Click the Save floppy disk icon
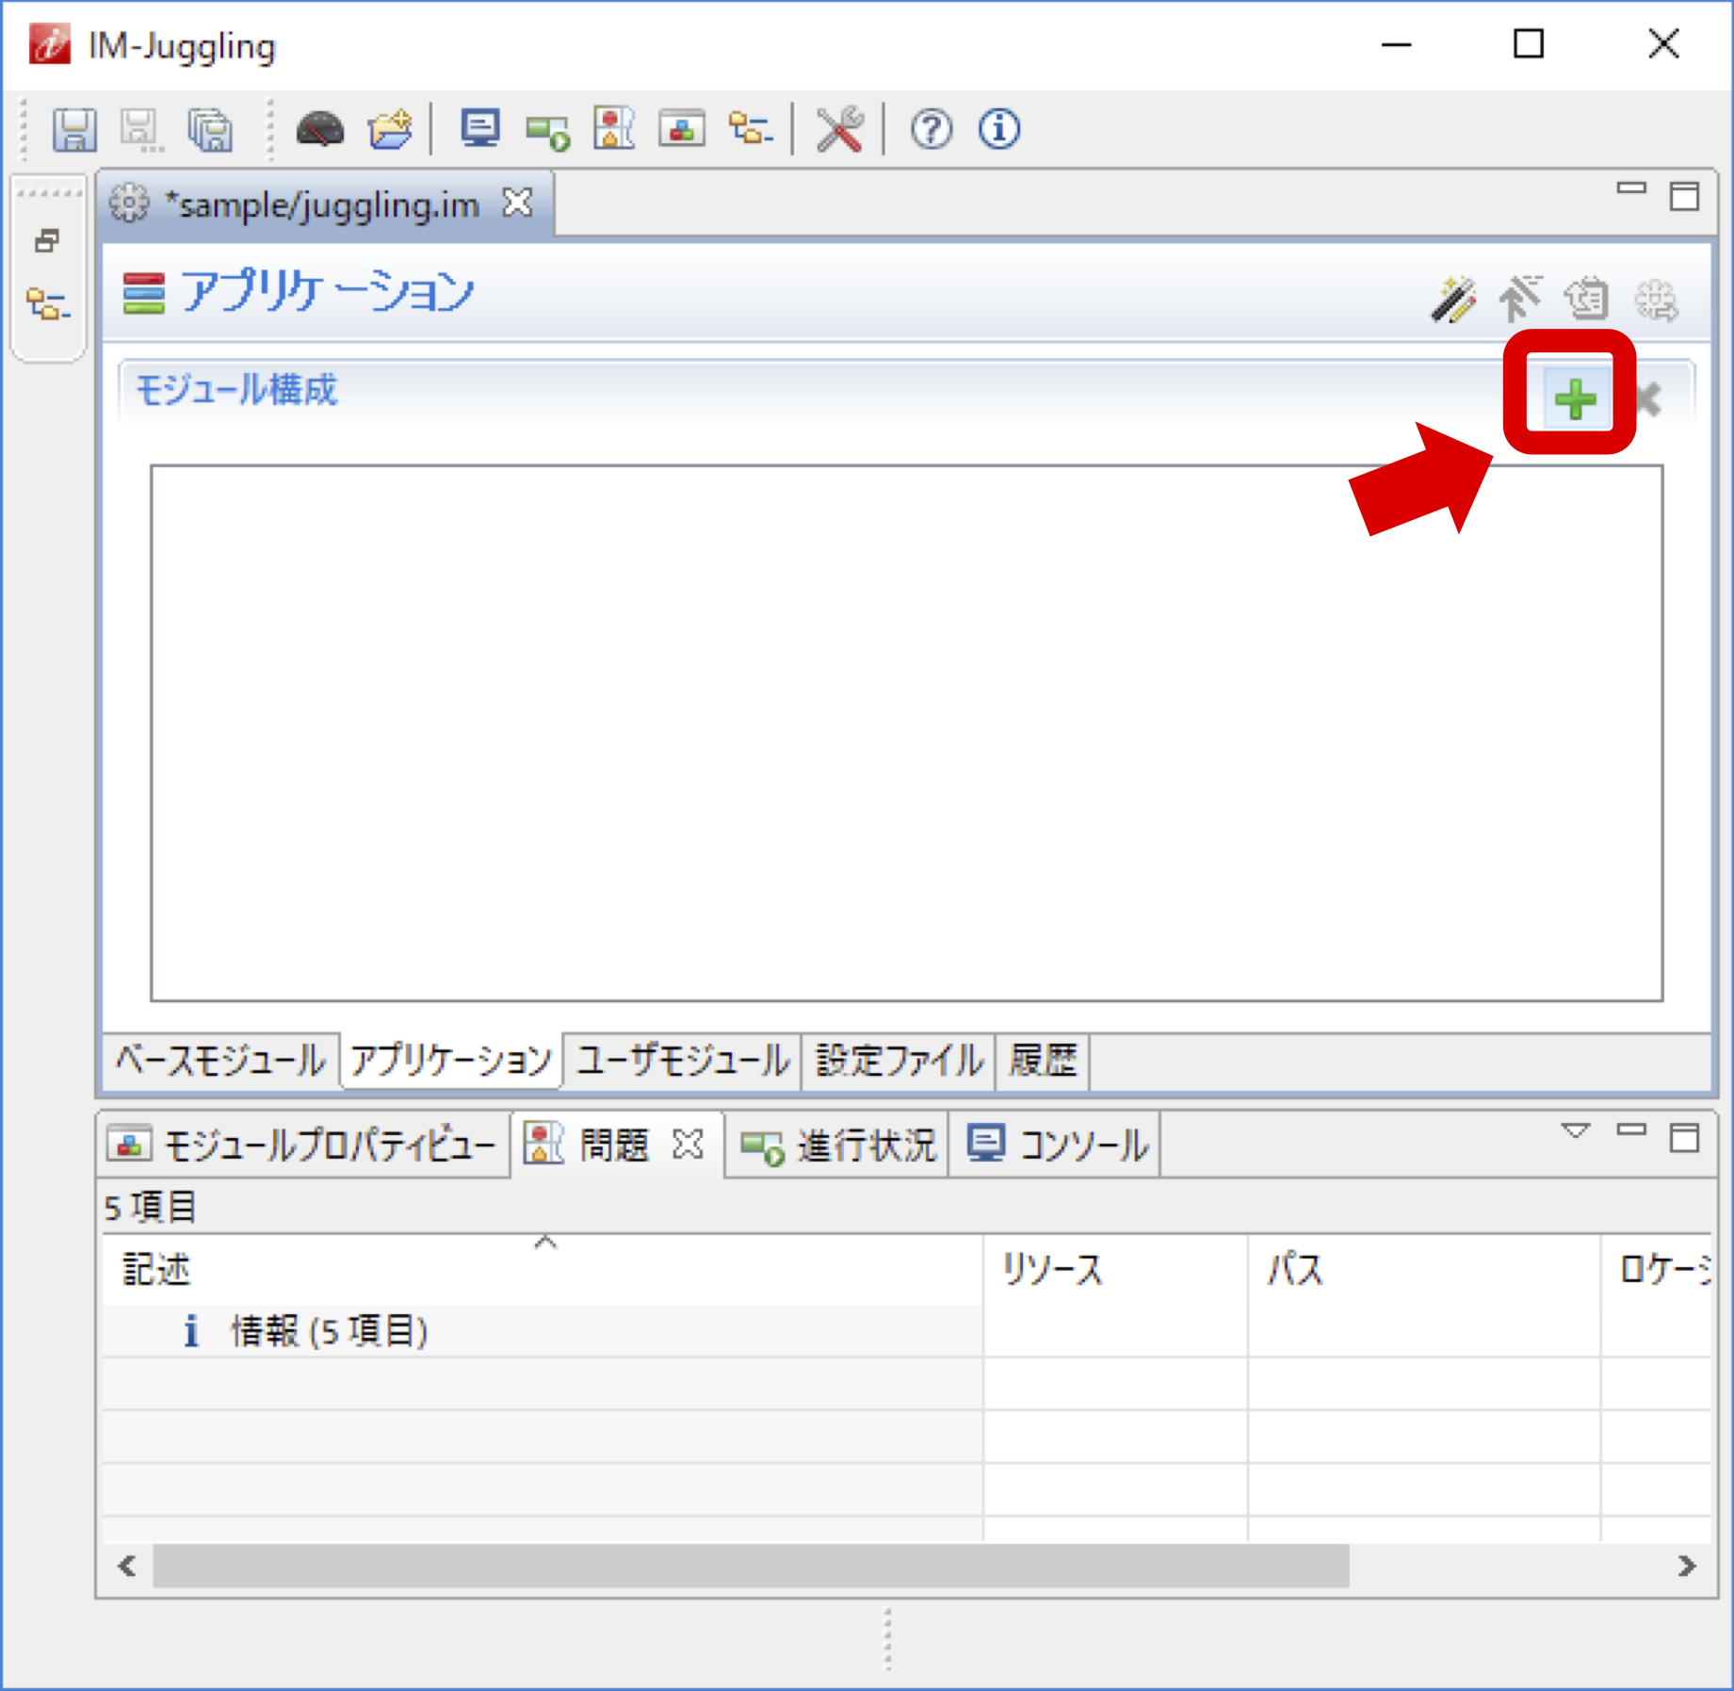Screen dimensions: 1734x1691 coord(74,130)
